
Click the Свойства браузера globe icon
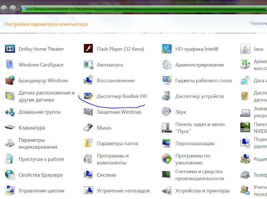coord(10,175)
